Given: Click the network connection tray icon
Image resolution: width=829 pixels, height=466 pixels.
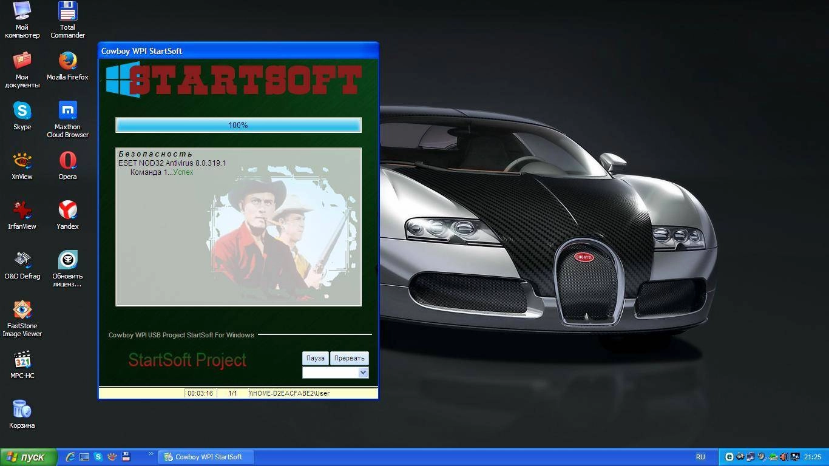Looking at the screenshot, I should pos(751,457).
